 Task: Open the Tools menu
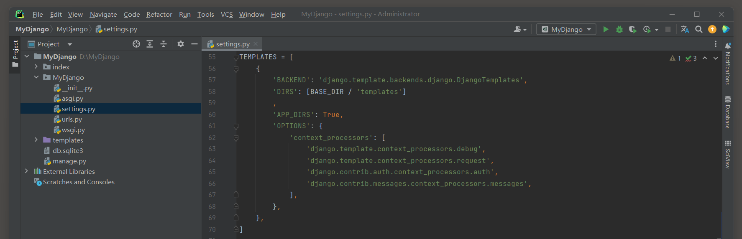coord(206,14)
